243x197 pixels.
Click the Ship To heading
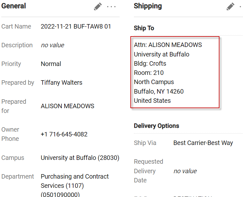(144, 28)
